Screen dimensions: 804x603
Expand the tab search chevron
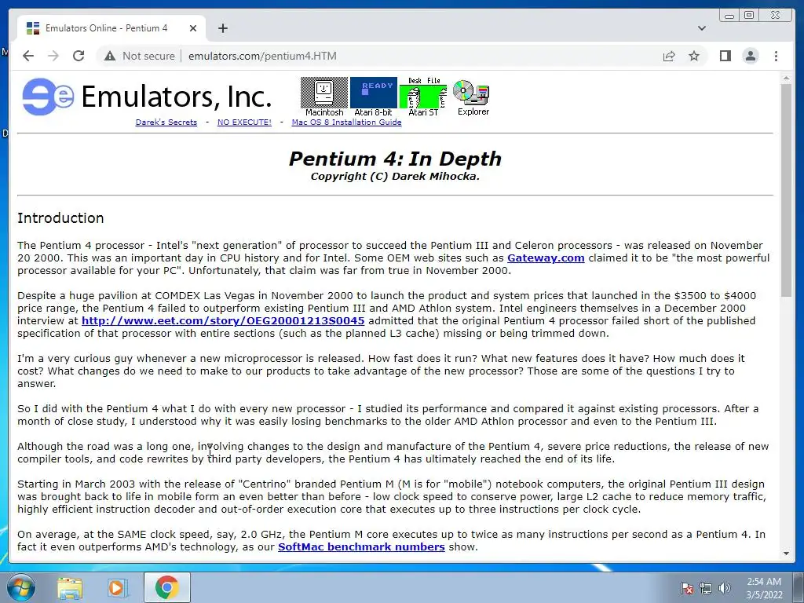pos(701,28)
